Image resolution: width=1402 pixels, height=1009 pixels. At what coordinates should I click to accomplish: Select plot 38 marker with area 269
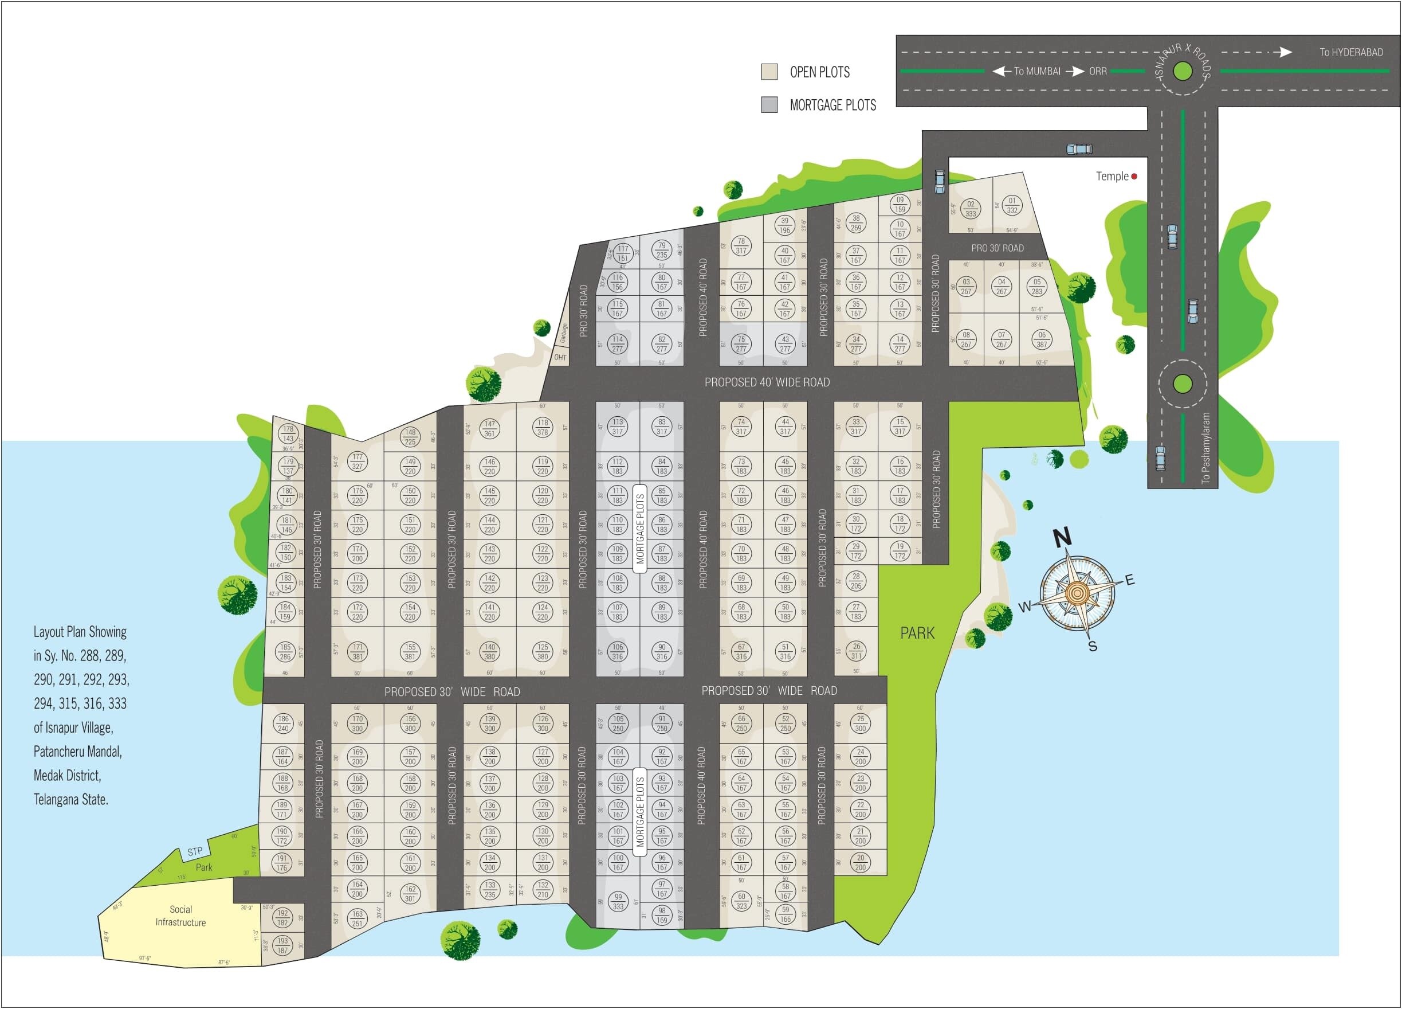(x=855, y=222)
